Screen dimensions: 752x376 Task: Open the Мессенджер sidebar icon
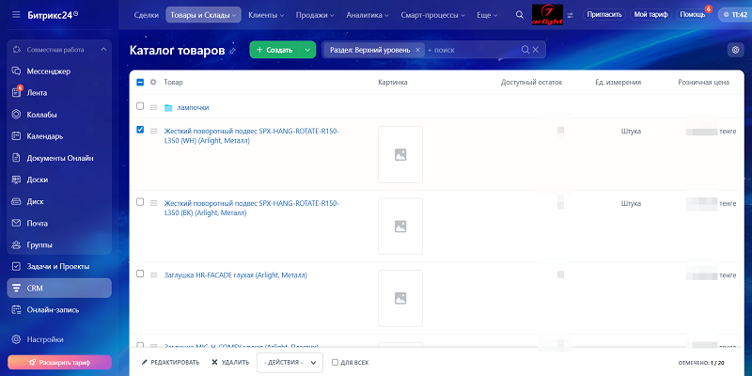click(x=17, y=71)
